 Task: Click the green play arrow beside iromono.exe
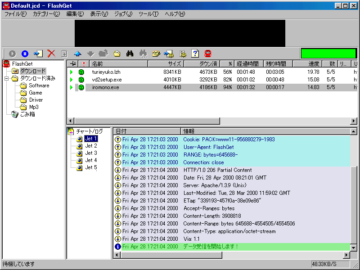[72, 87]
